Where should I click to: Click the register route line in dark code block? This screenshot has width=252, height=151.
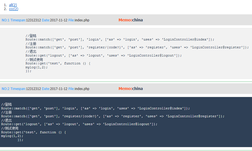pos(113,116)
